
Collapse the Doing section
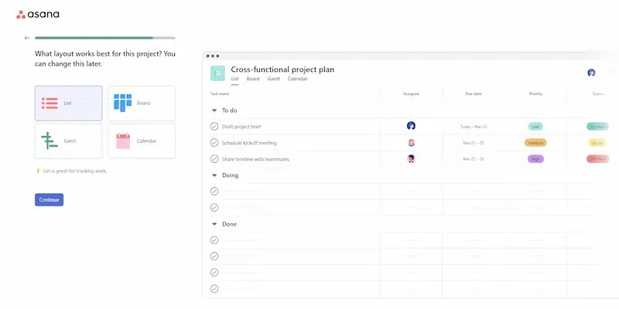pyautogui.click(x=214, y=175)
